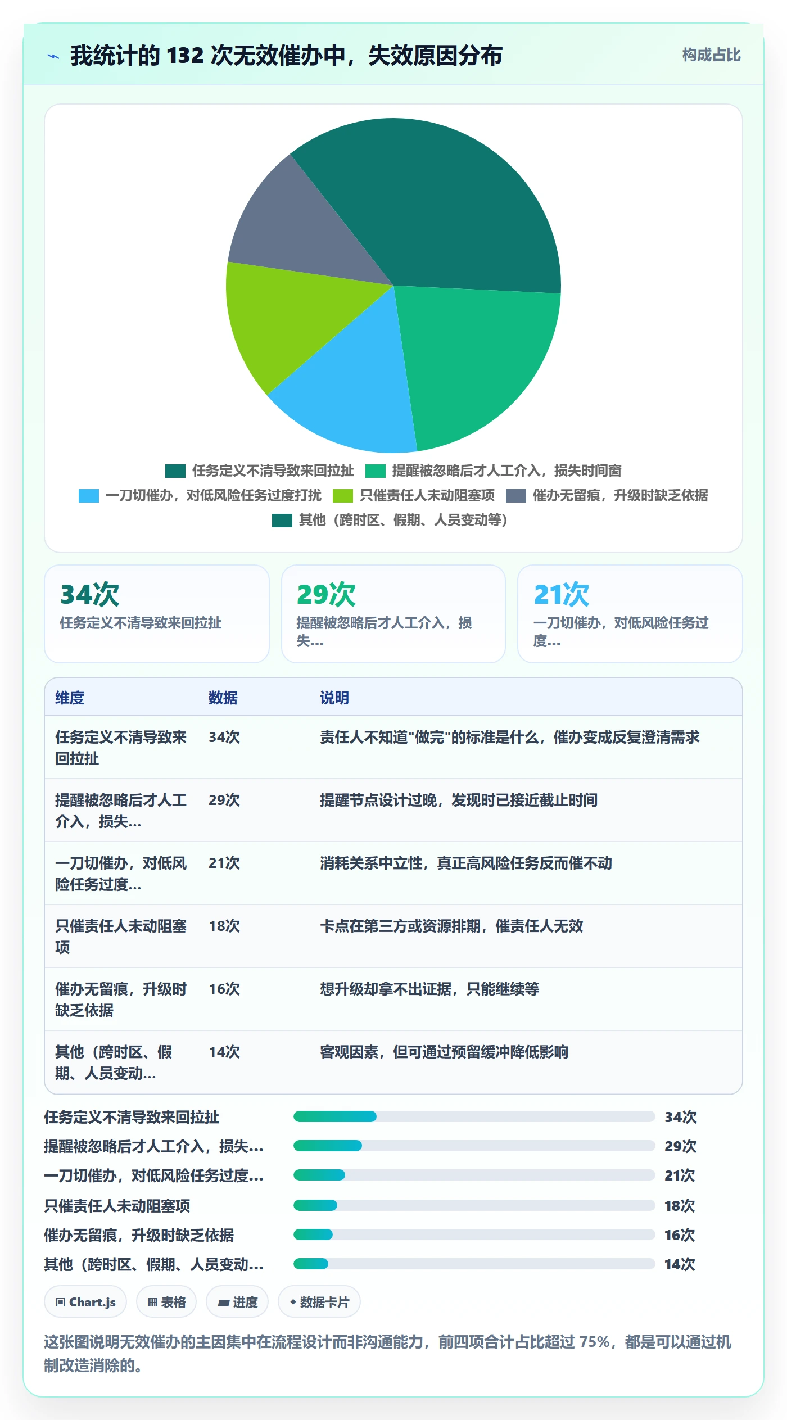Select table cell 想升级却拿不出证据，只能继续等
Screen dimensions: 787x1420
click(x=429, y=989)
